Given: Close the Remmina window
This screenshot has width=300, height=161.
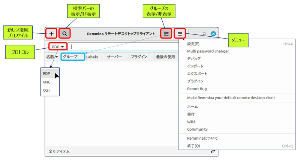Looking at the screenshot, I should [213, 34].
